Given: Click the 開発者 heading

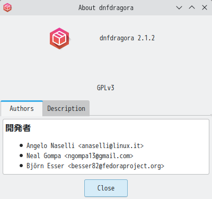Looking at the screenshot, I should coord(18,128).
